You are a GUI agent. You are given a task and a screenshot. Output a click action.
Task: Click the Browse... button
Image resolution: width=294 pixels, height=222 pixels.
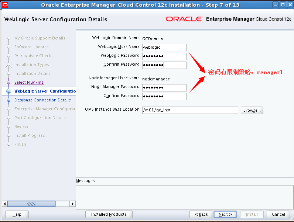[x=252, y=110]
